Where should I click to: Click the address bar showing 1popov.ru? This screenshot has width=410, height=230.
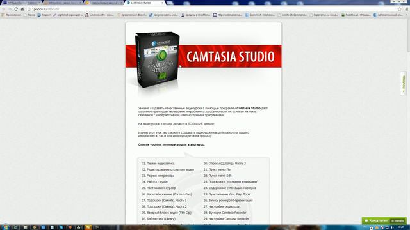tap(212, 9)
